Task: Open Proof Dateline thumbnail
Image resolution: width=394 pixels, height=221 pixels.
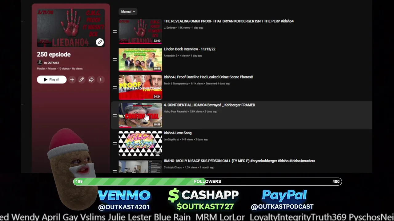Action: 140,87
